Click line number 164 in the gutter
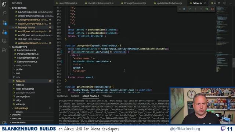235x132 pixels. [59, 45]
